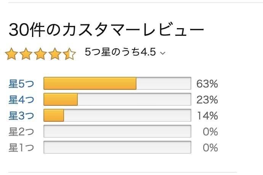Click the first gold rating star

pos(11,54)
